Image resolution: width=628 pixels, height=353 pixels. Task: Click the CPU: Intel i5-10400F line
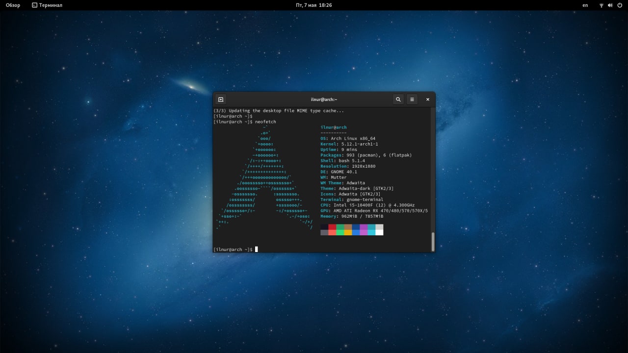coord(367,205)
